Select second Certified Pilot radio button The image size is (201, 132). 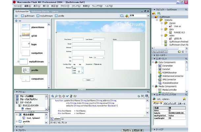click(78, 64)
